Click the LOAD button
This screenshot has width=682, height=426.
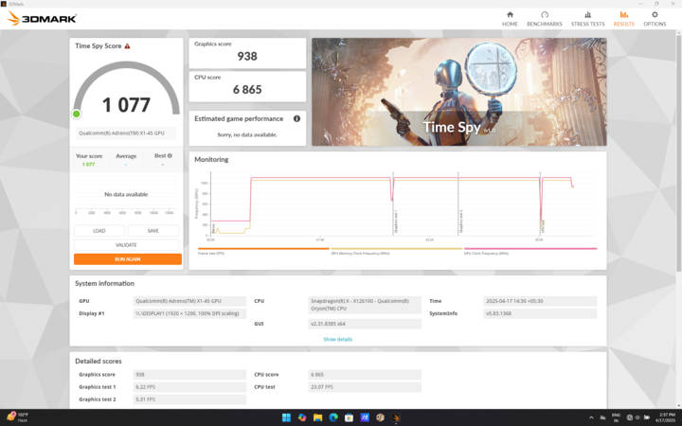click(99, 231)
